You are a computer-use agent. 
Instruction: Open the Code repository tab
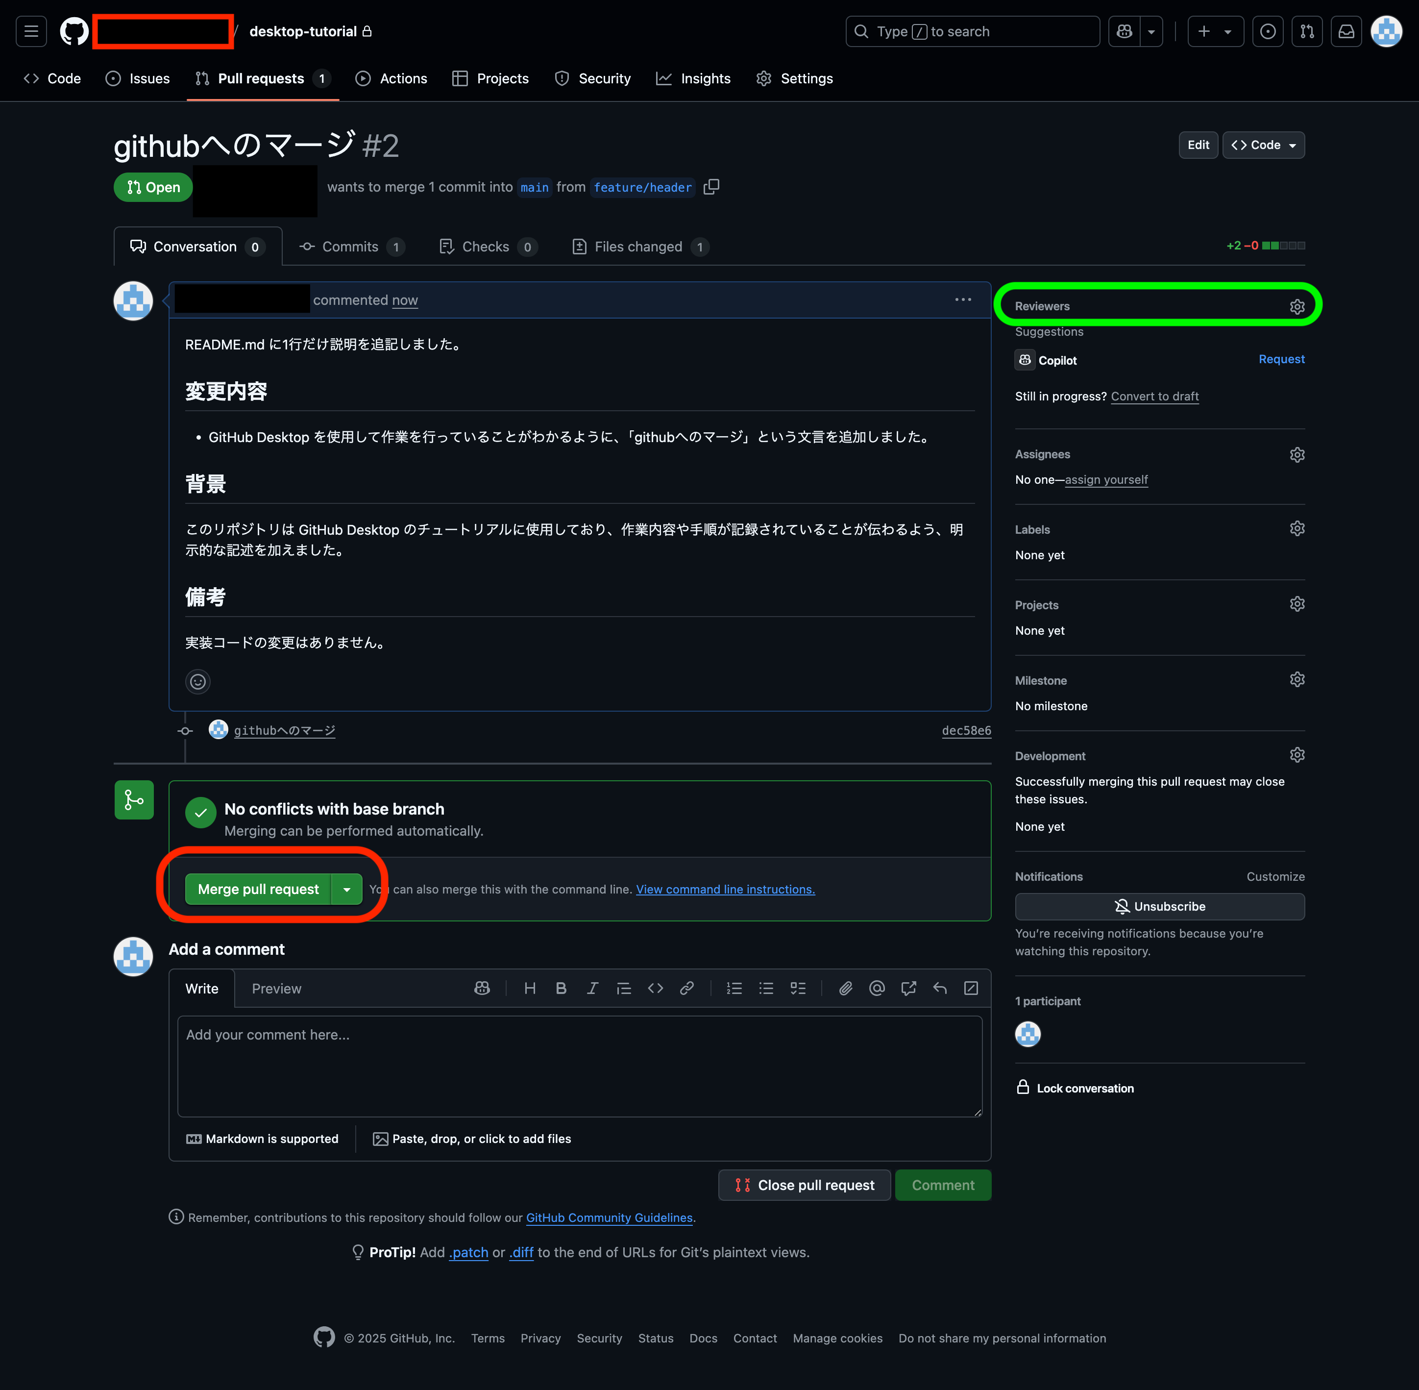pyautogui.click(x=52, y=79)
